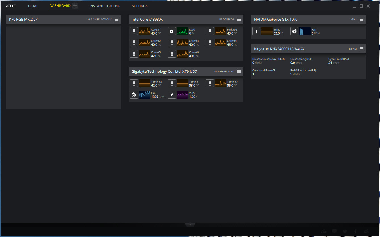The height and width of the screenshot is (237, 380).
Task: Click the iCUE logo
Action: (11, 6)
